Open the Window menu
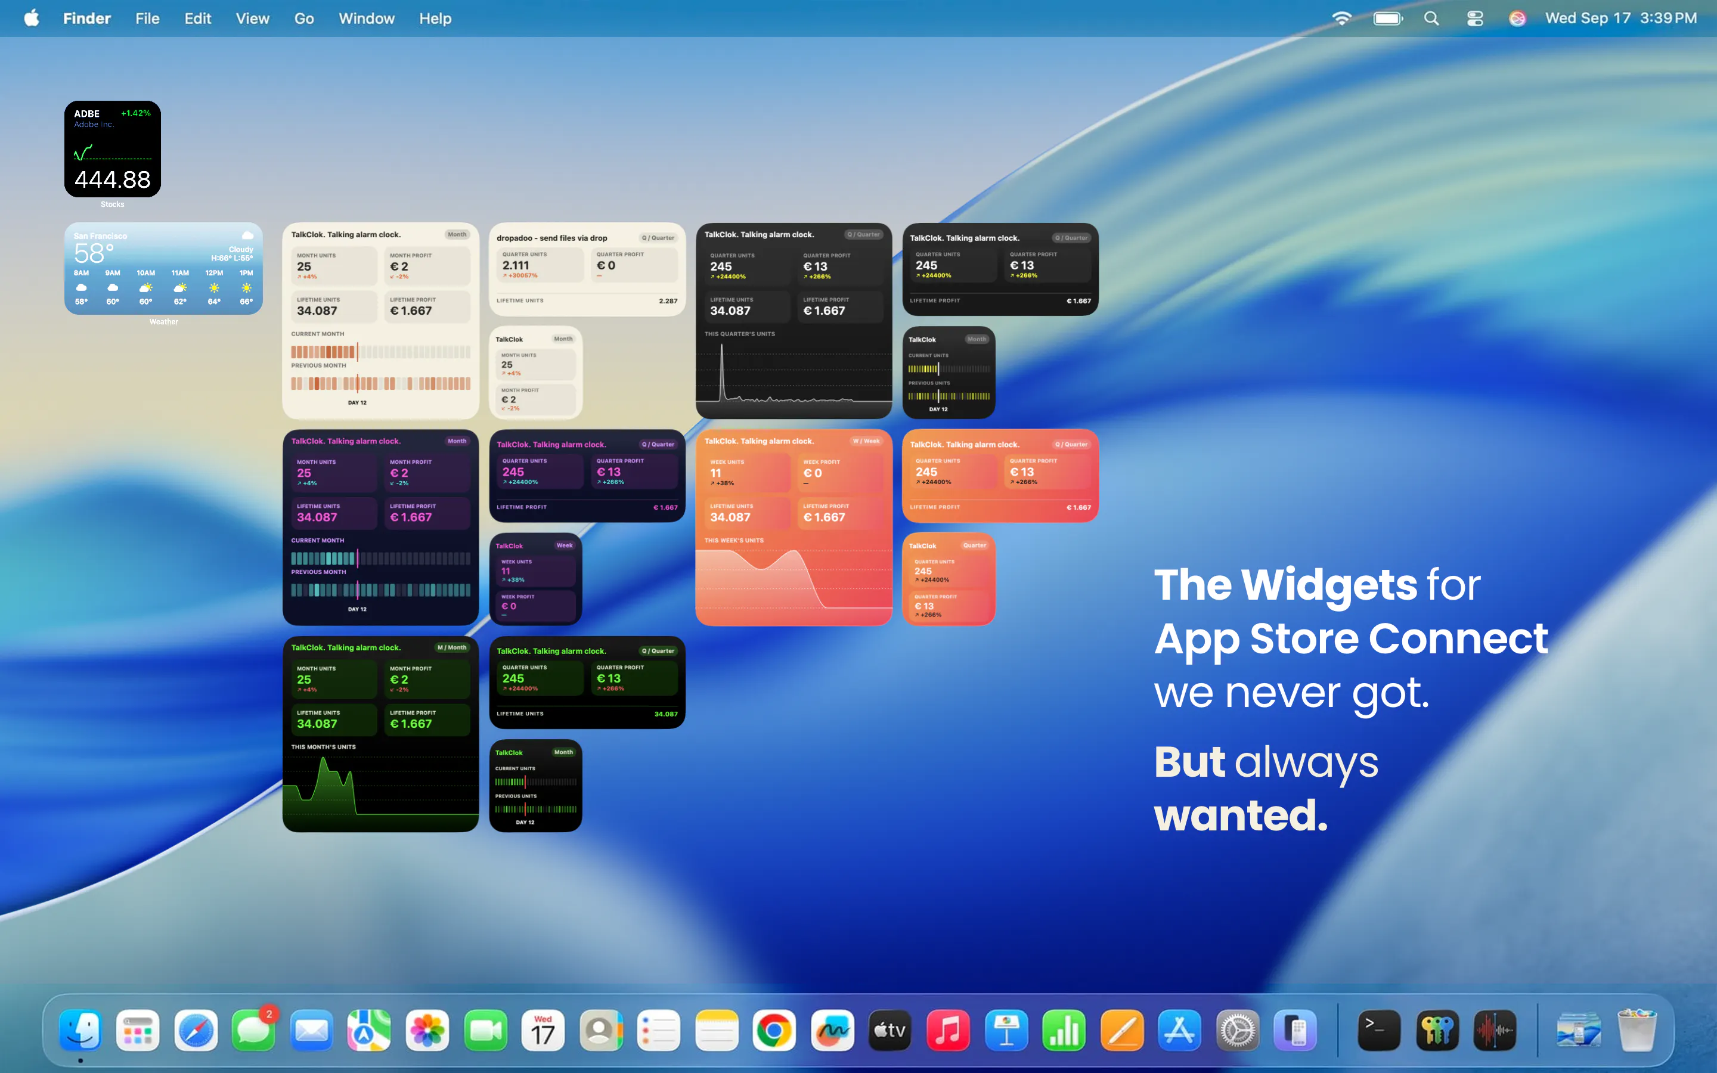 (366, 18)
